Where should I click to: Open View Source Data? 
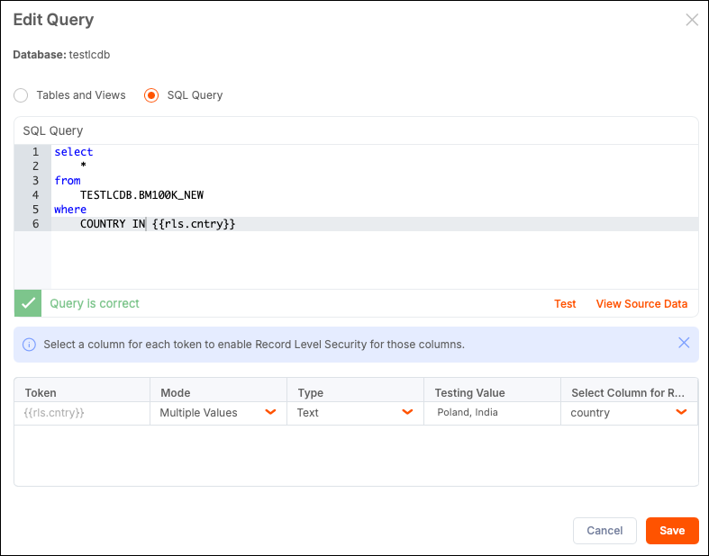tap(641, 303)
